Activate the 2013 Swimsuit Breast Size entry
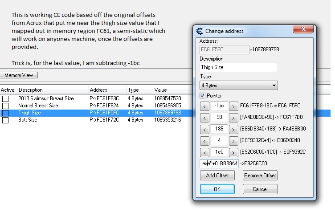 tap(5, 98)
